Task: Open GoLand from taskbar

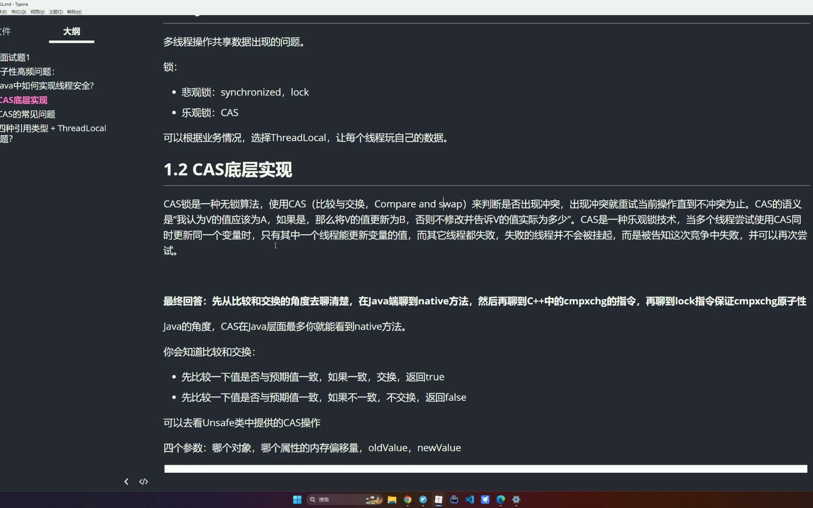Action: pyautogui.click(x=454, y=500)
